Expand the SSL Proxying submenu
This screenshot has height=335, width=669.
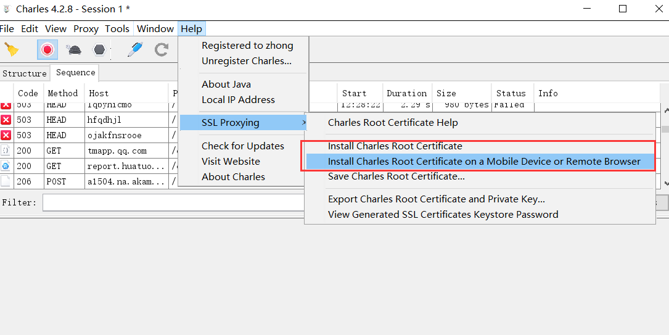[x=243, y=123]
